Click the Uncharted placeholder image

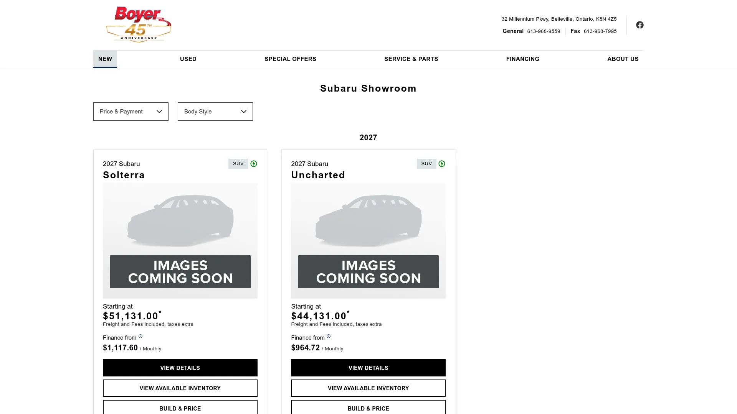click(x=368, y=241)
